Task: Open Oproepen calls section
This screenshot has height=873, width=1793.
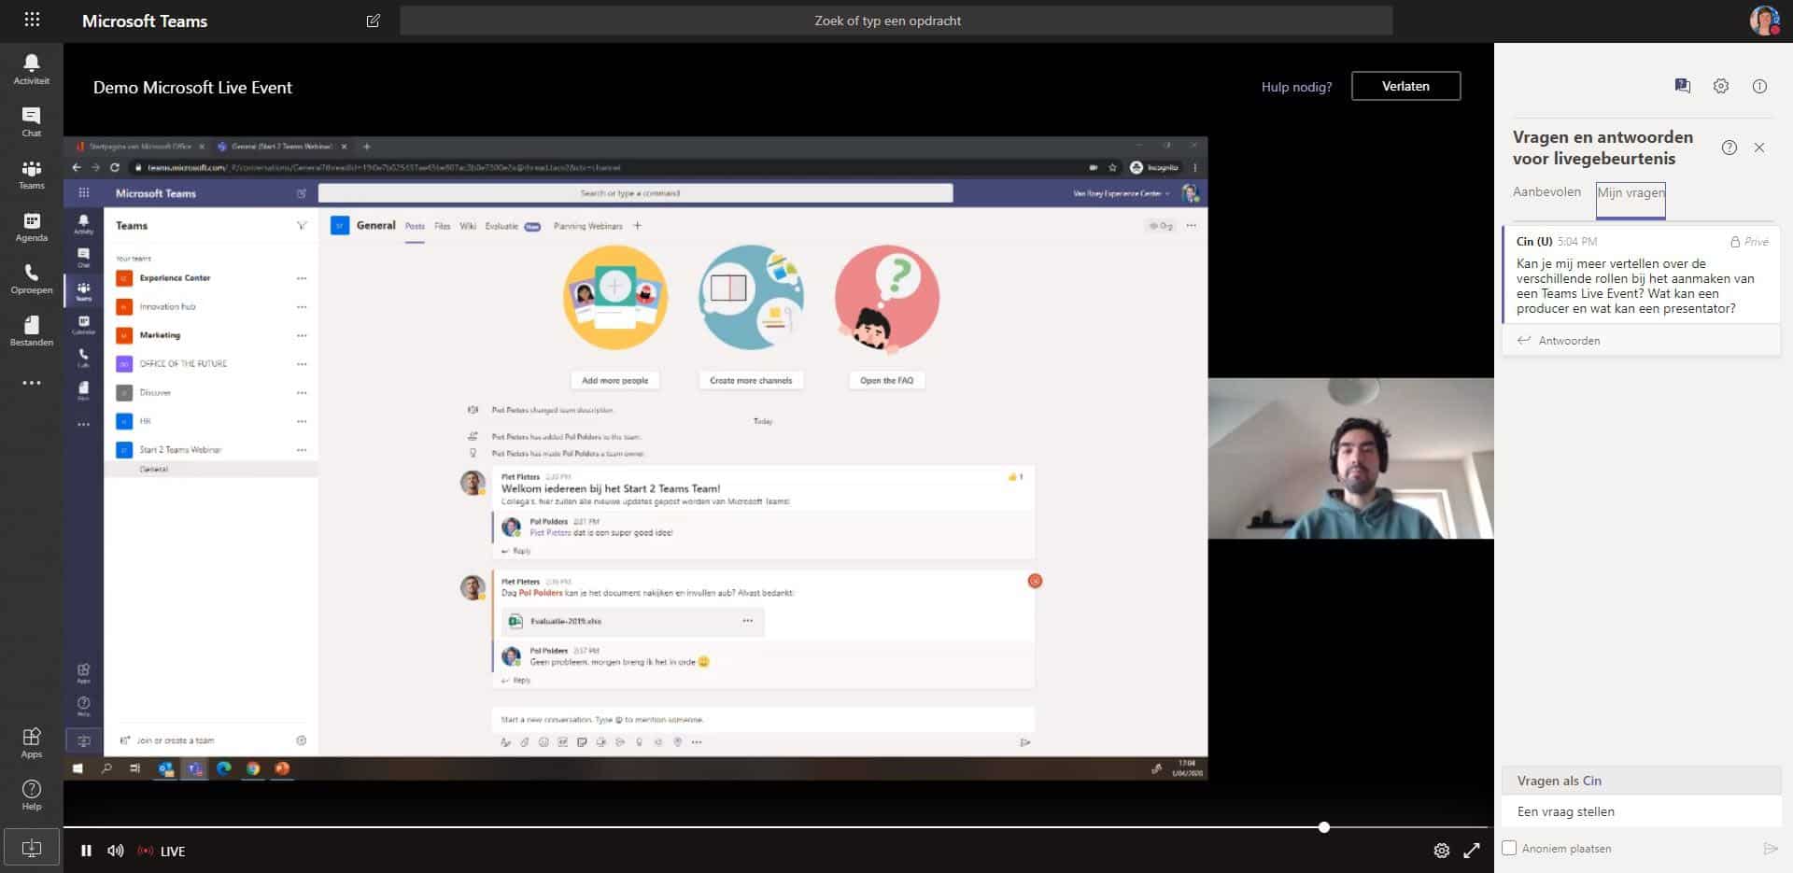Action: point(32,278)
